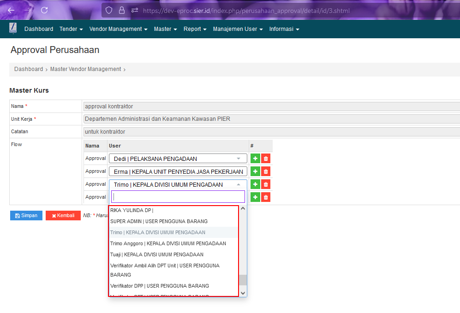Viewport: 460px width, 313px height.
Task: Remove the Trimo approval row
Action: (x=266, y=184)
